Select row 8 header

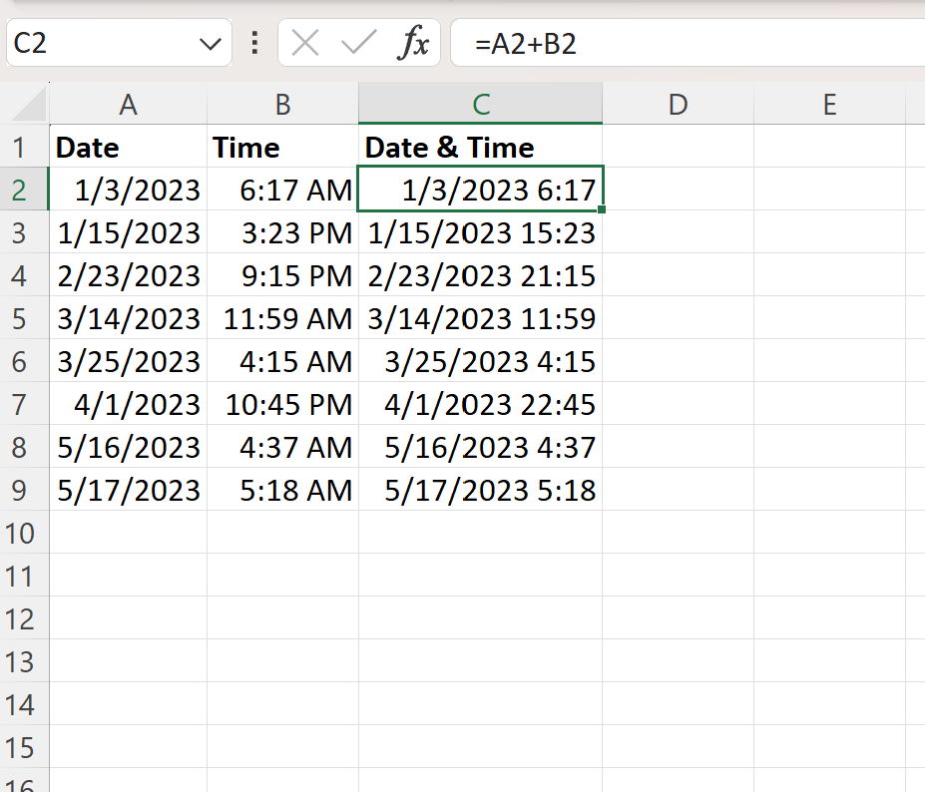(24, 447)
